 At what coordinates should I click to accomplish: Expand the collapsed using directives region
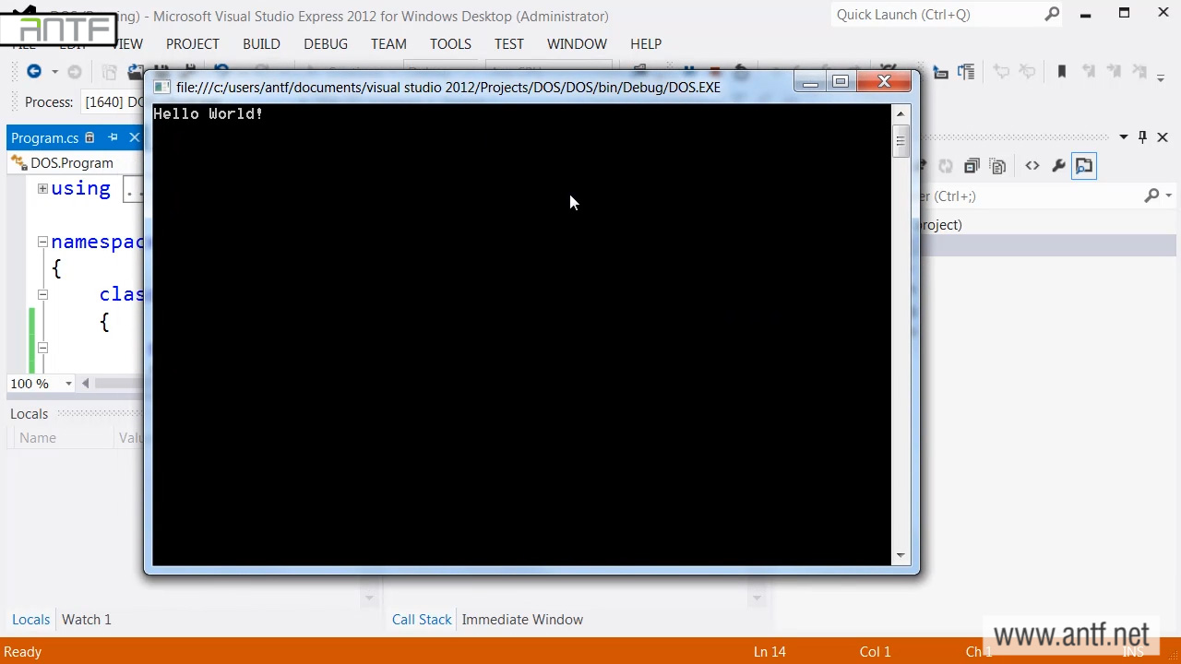(42, 188)
